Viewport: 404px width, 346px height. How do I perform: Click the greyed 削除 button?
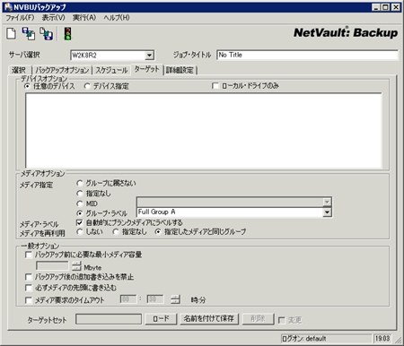click(x=258, y=319)
